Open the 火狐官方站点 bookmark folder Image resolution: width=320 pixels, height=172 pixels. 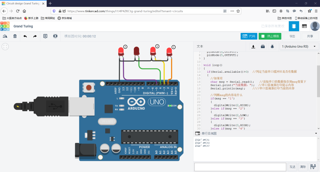tap(12, 18)
